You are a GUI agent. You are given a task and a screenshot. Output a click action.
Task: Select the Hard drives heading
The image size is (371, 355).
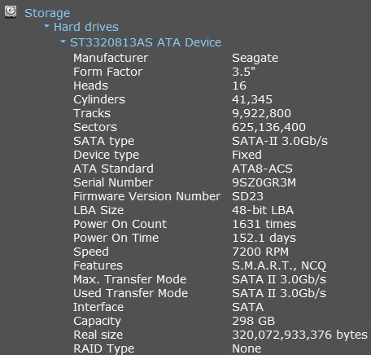click(x=86, y=27)
